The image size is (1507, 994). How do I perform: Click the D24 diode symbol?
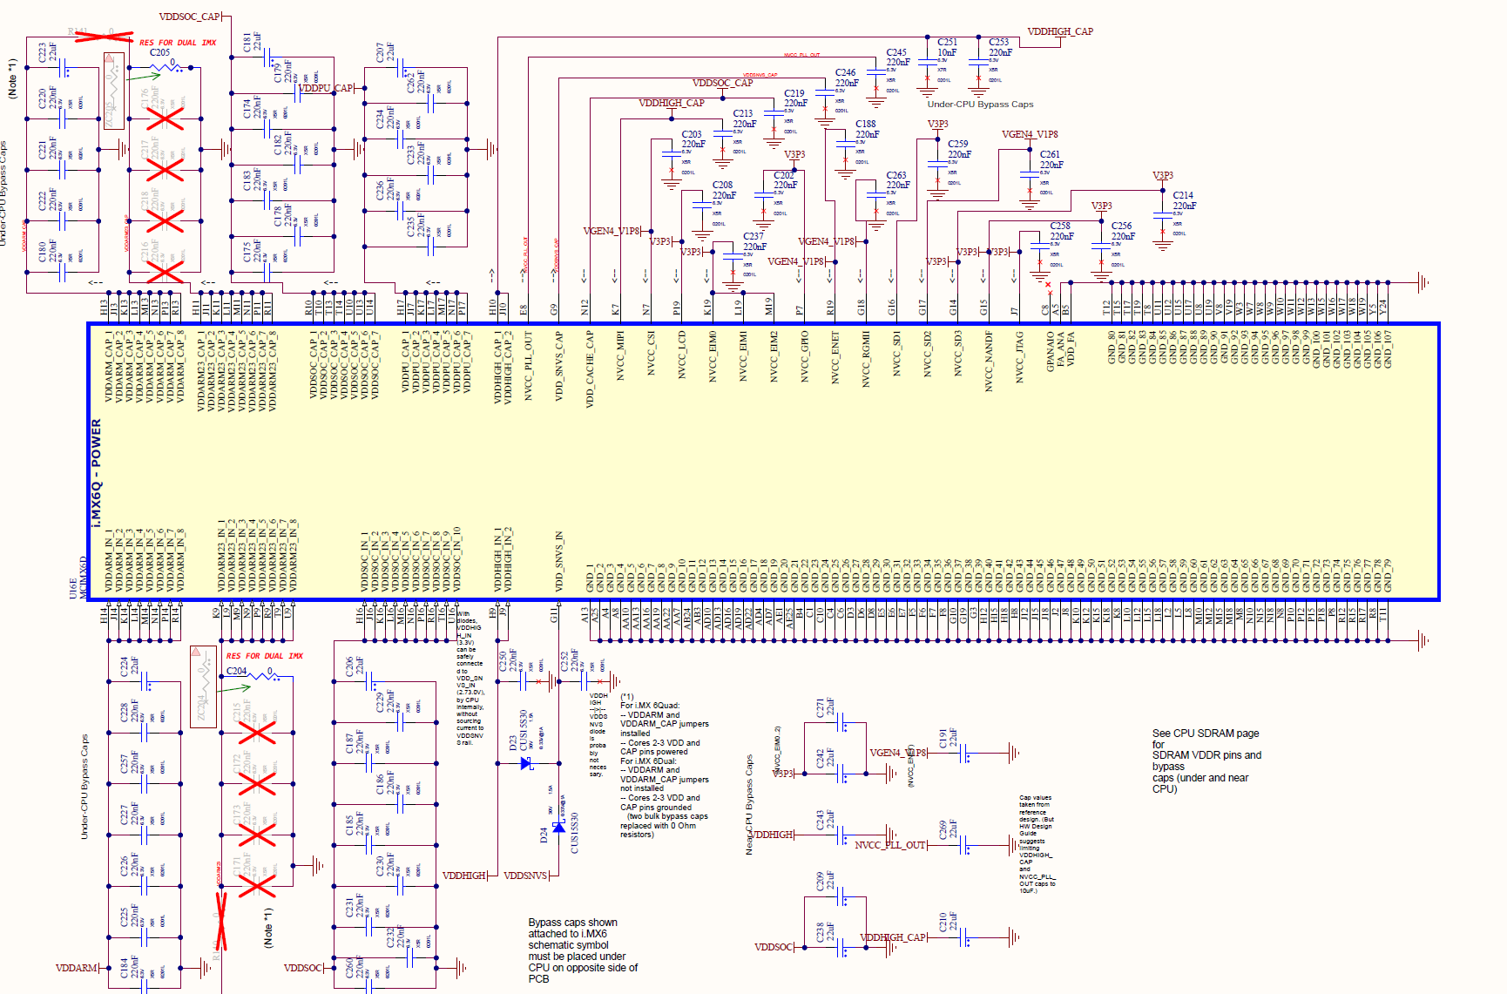point(558,826)
